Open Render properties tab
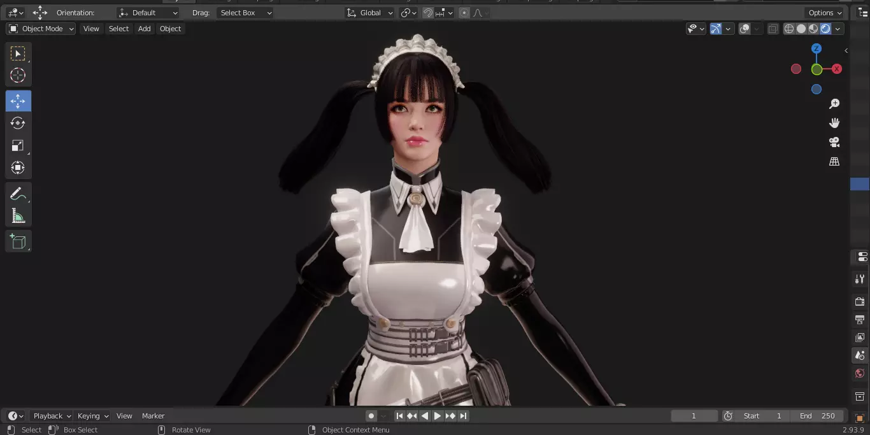This screenshot has height=435, width=870. pyautogui.click(x=860, y=301)
